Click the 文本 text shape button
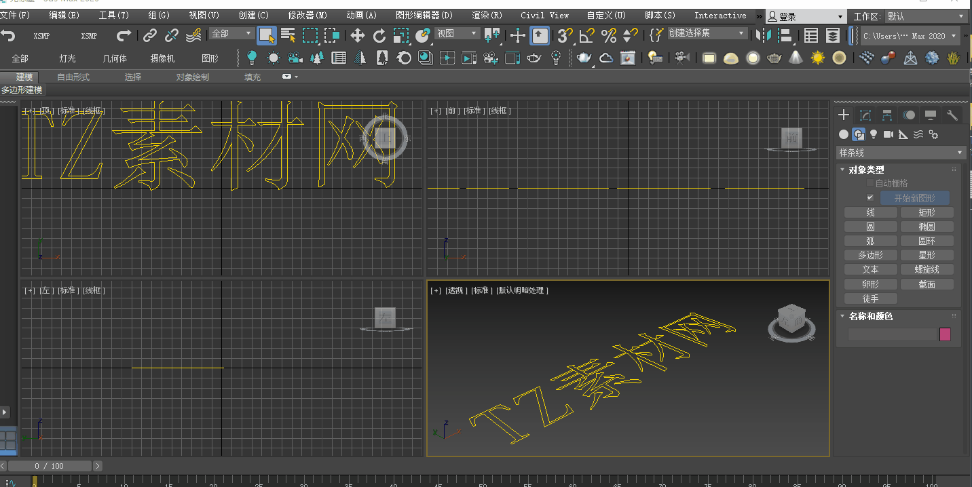Screen dimensions: 972x487 [x=871, y=269]
